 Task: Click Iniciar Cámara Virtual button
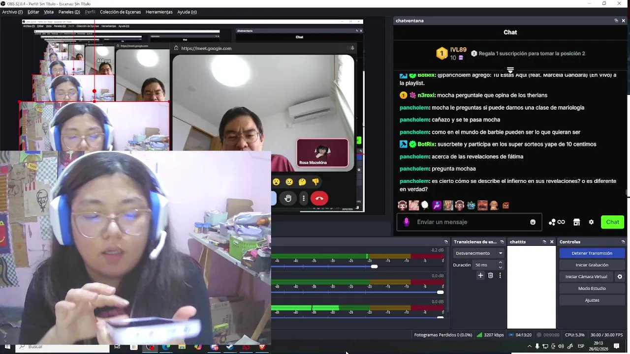coord(586,277)
